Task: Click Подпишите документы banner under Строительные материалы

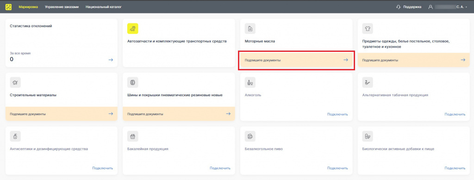Action: tap(62, 114)
